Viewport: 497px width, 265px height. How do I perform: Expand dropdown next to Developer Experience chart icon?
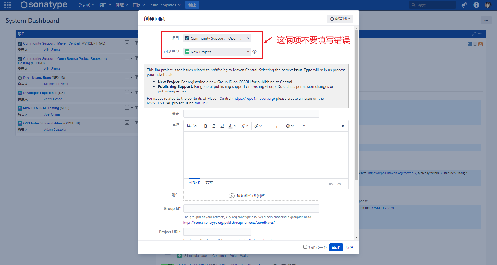pyautogui.click(x=132, y=92)
